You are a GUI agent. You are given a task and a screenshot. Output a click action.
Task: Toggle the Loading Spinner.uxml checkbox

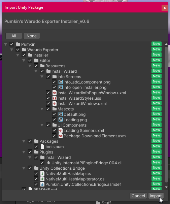tap(54, 131)
